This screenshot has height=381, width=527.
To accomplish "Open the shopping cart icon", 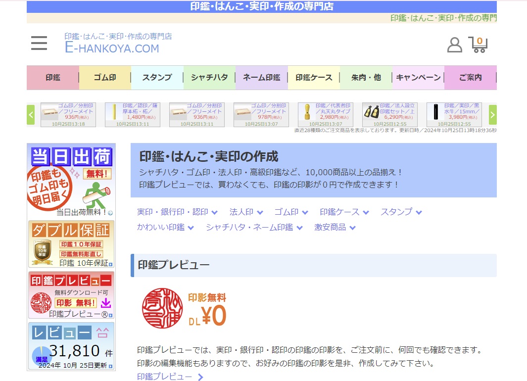I will click(479, 45).
